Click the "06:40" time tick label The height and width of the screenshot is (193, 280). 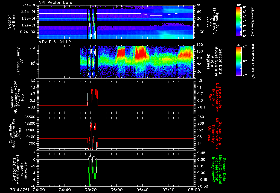[x=142, y=190]
